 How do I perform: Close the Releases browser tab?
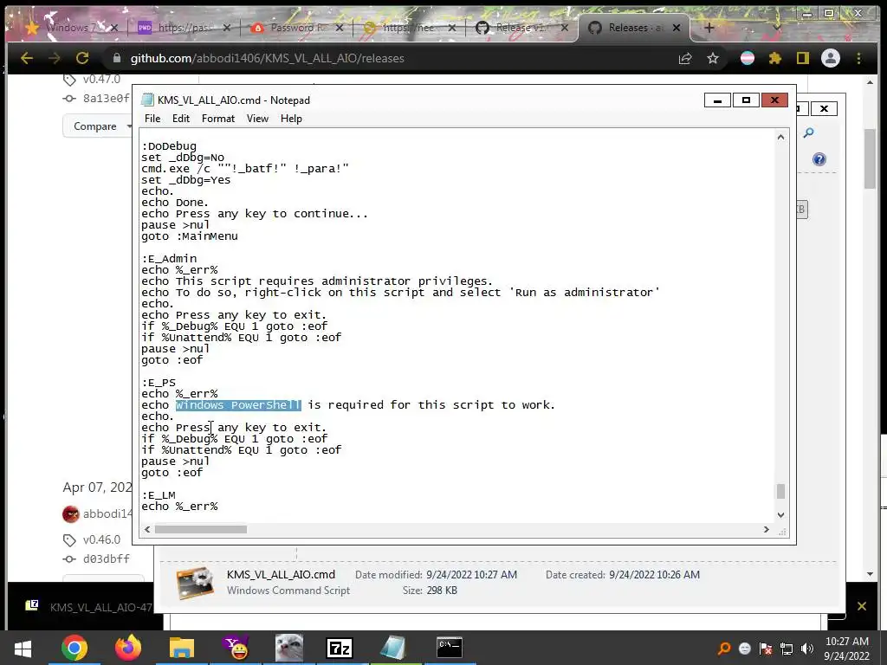(x=676, y=27)
